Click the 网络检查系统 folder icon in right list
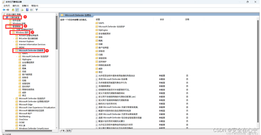Image resolution: width=261 pixels, height=135 pixels. [97, 65]
